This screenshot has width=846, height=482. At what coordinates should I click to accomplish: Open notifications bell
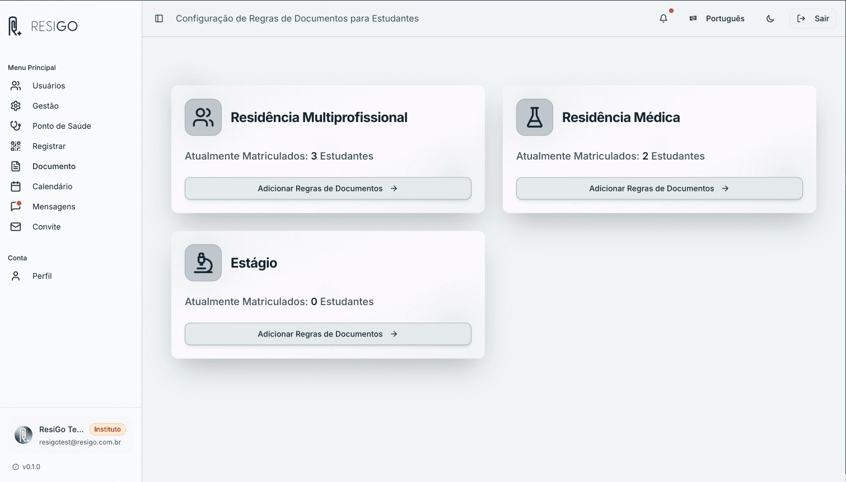coord(663,18)
